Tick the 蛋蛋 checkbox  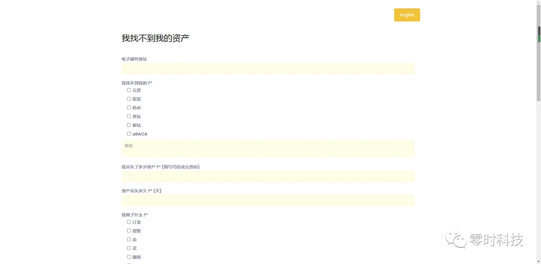(x=129, y=99)
